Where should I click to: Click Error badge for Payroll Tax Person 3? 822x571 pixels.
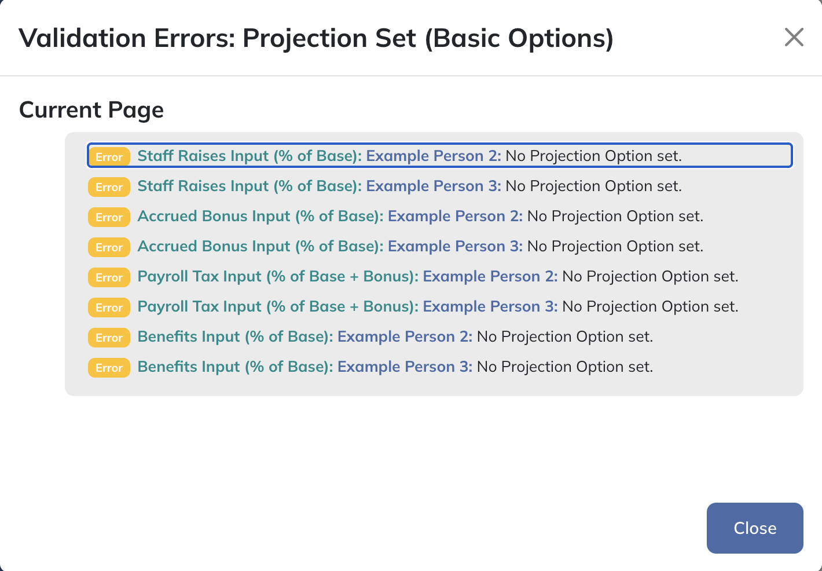(x=109, y=307)
